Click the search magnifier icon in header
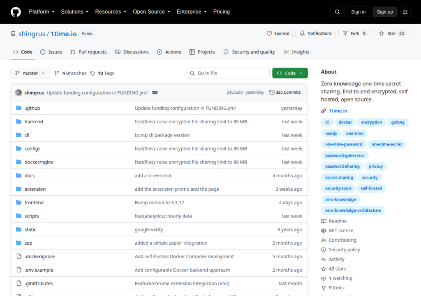 337,12
